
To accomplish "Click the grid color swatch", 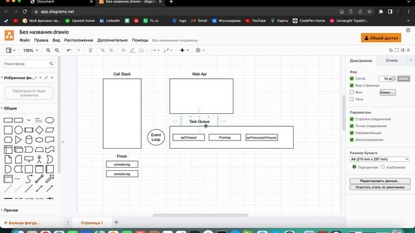I will [x=403, y=78].
